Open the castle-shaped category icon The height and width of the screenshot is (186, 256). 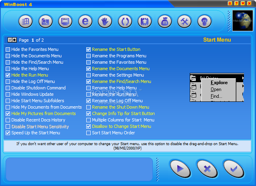click(145, 21)
